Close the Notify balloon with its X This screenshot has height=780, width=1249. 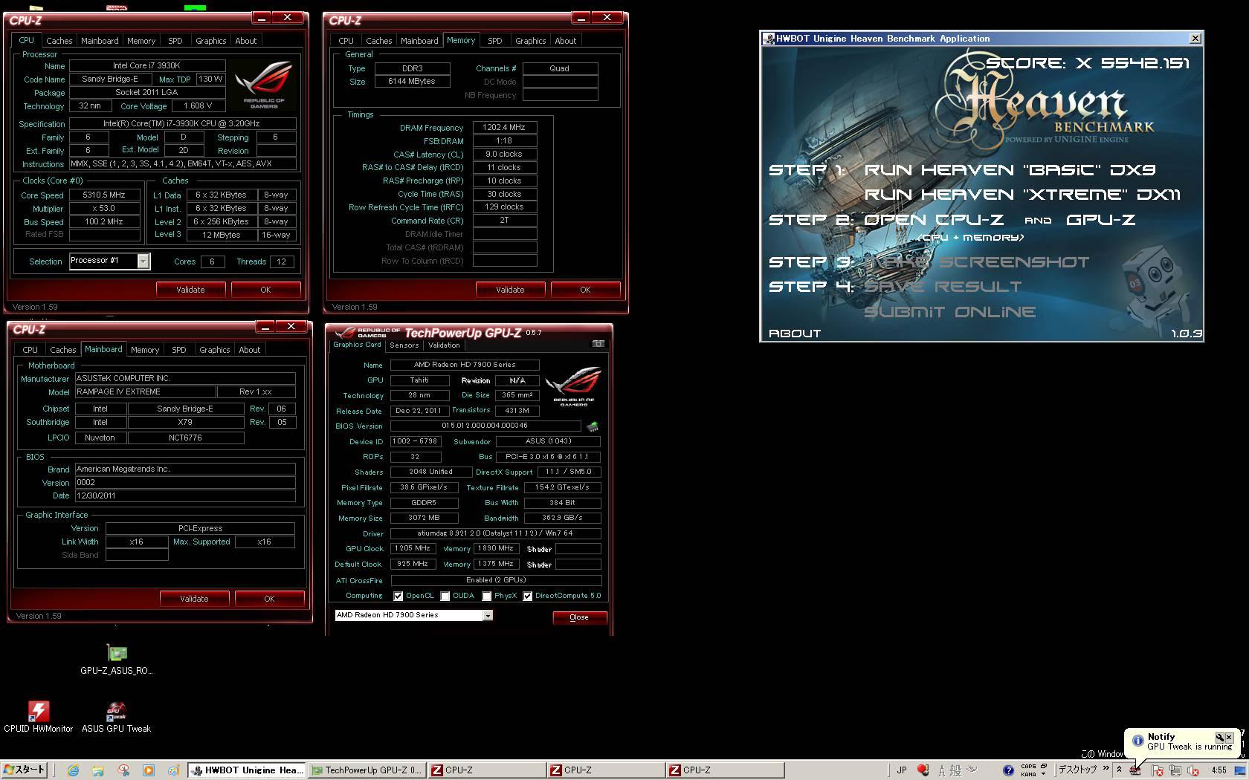1229,737
